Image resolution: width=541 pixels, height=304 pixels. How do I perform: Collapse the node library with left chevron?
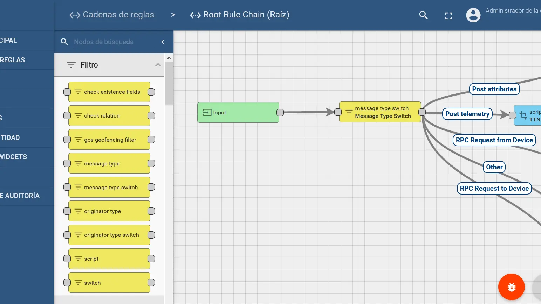click(x=163, y=42)
